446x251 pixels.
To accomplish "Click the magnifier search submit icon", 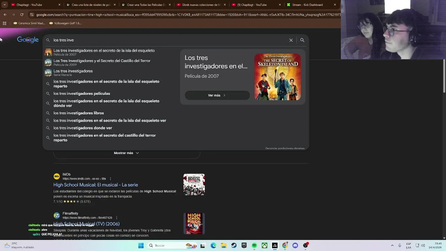I will (x=302, y=40).
